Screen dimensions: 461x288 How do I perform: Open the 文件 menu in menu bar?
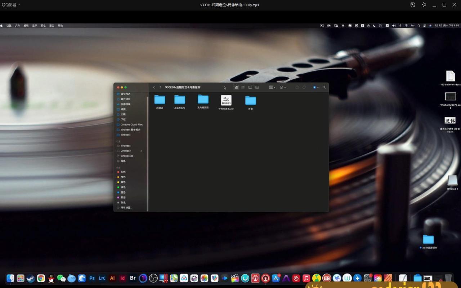[x=17, y=26]
